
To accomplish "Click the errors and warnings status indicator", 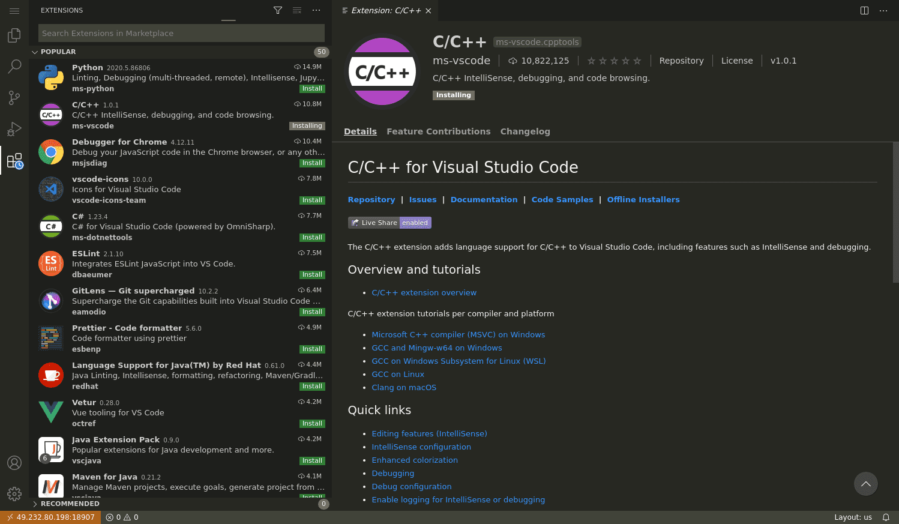I will tap(122, 517).
